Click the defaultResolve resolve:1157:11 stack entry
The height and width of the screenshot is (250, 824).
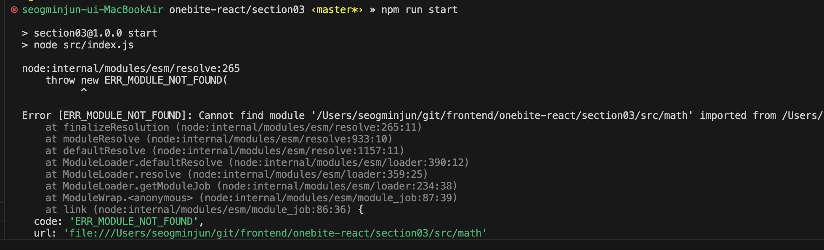(x=225, y=151)
